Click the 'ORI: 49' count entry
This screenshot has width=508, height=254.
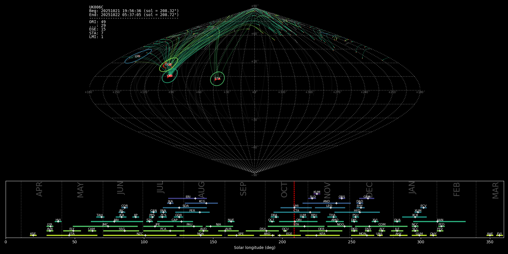(x=97, y=22)
